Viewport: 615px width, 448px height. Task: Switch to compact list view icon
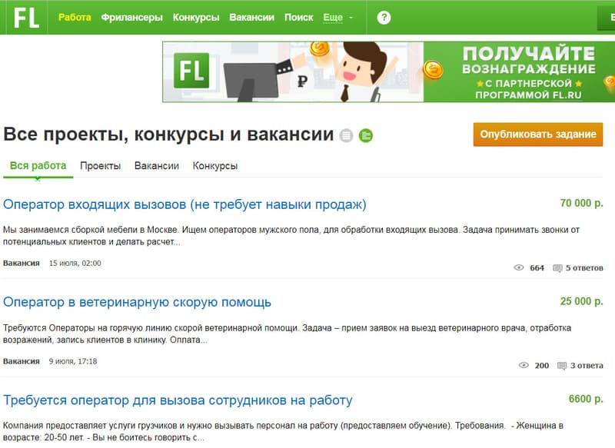pyautogui.click(x=347, y=136)
